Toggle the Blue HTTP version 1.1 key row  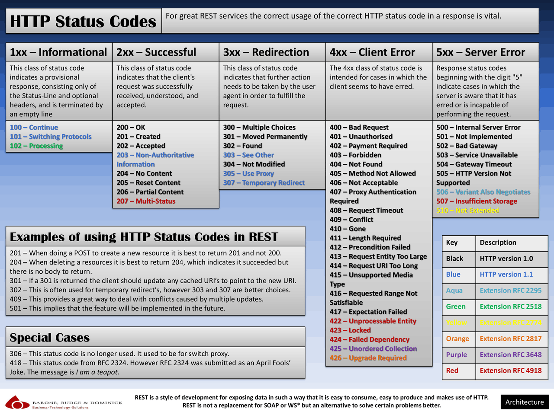(x=494, y=275)
